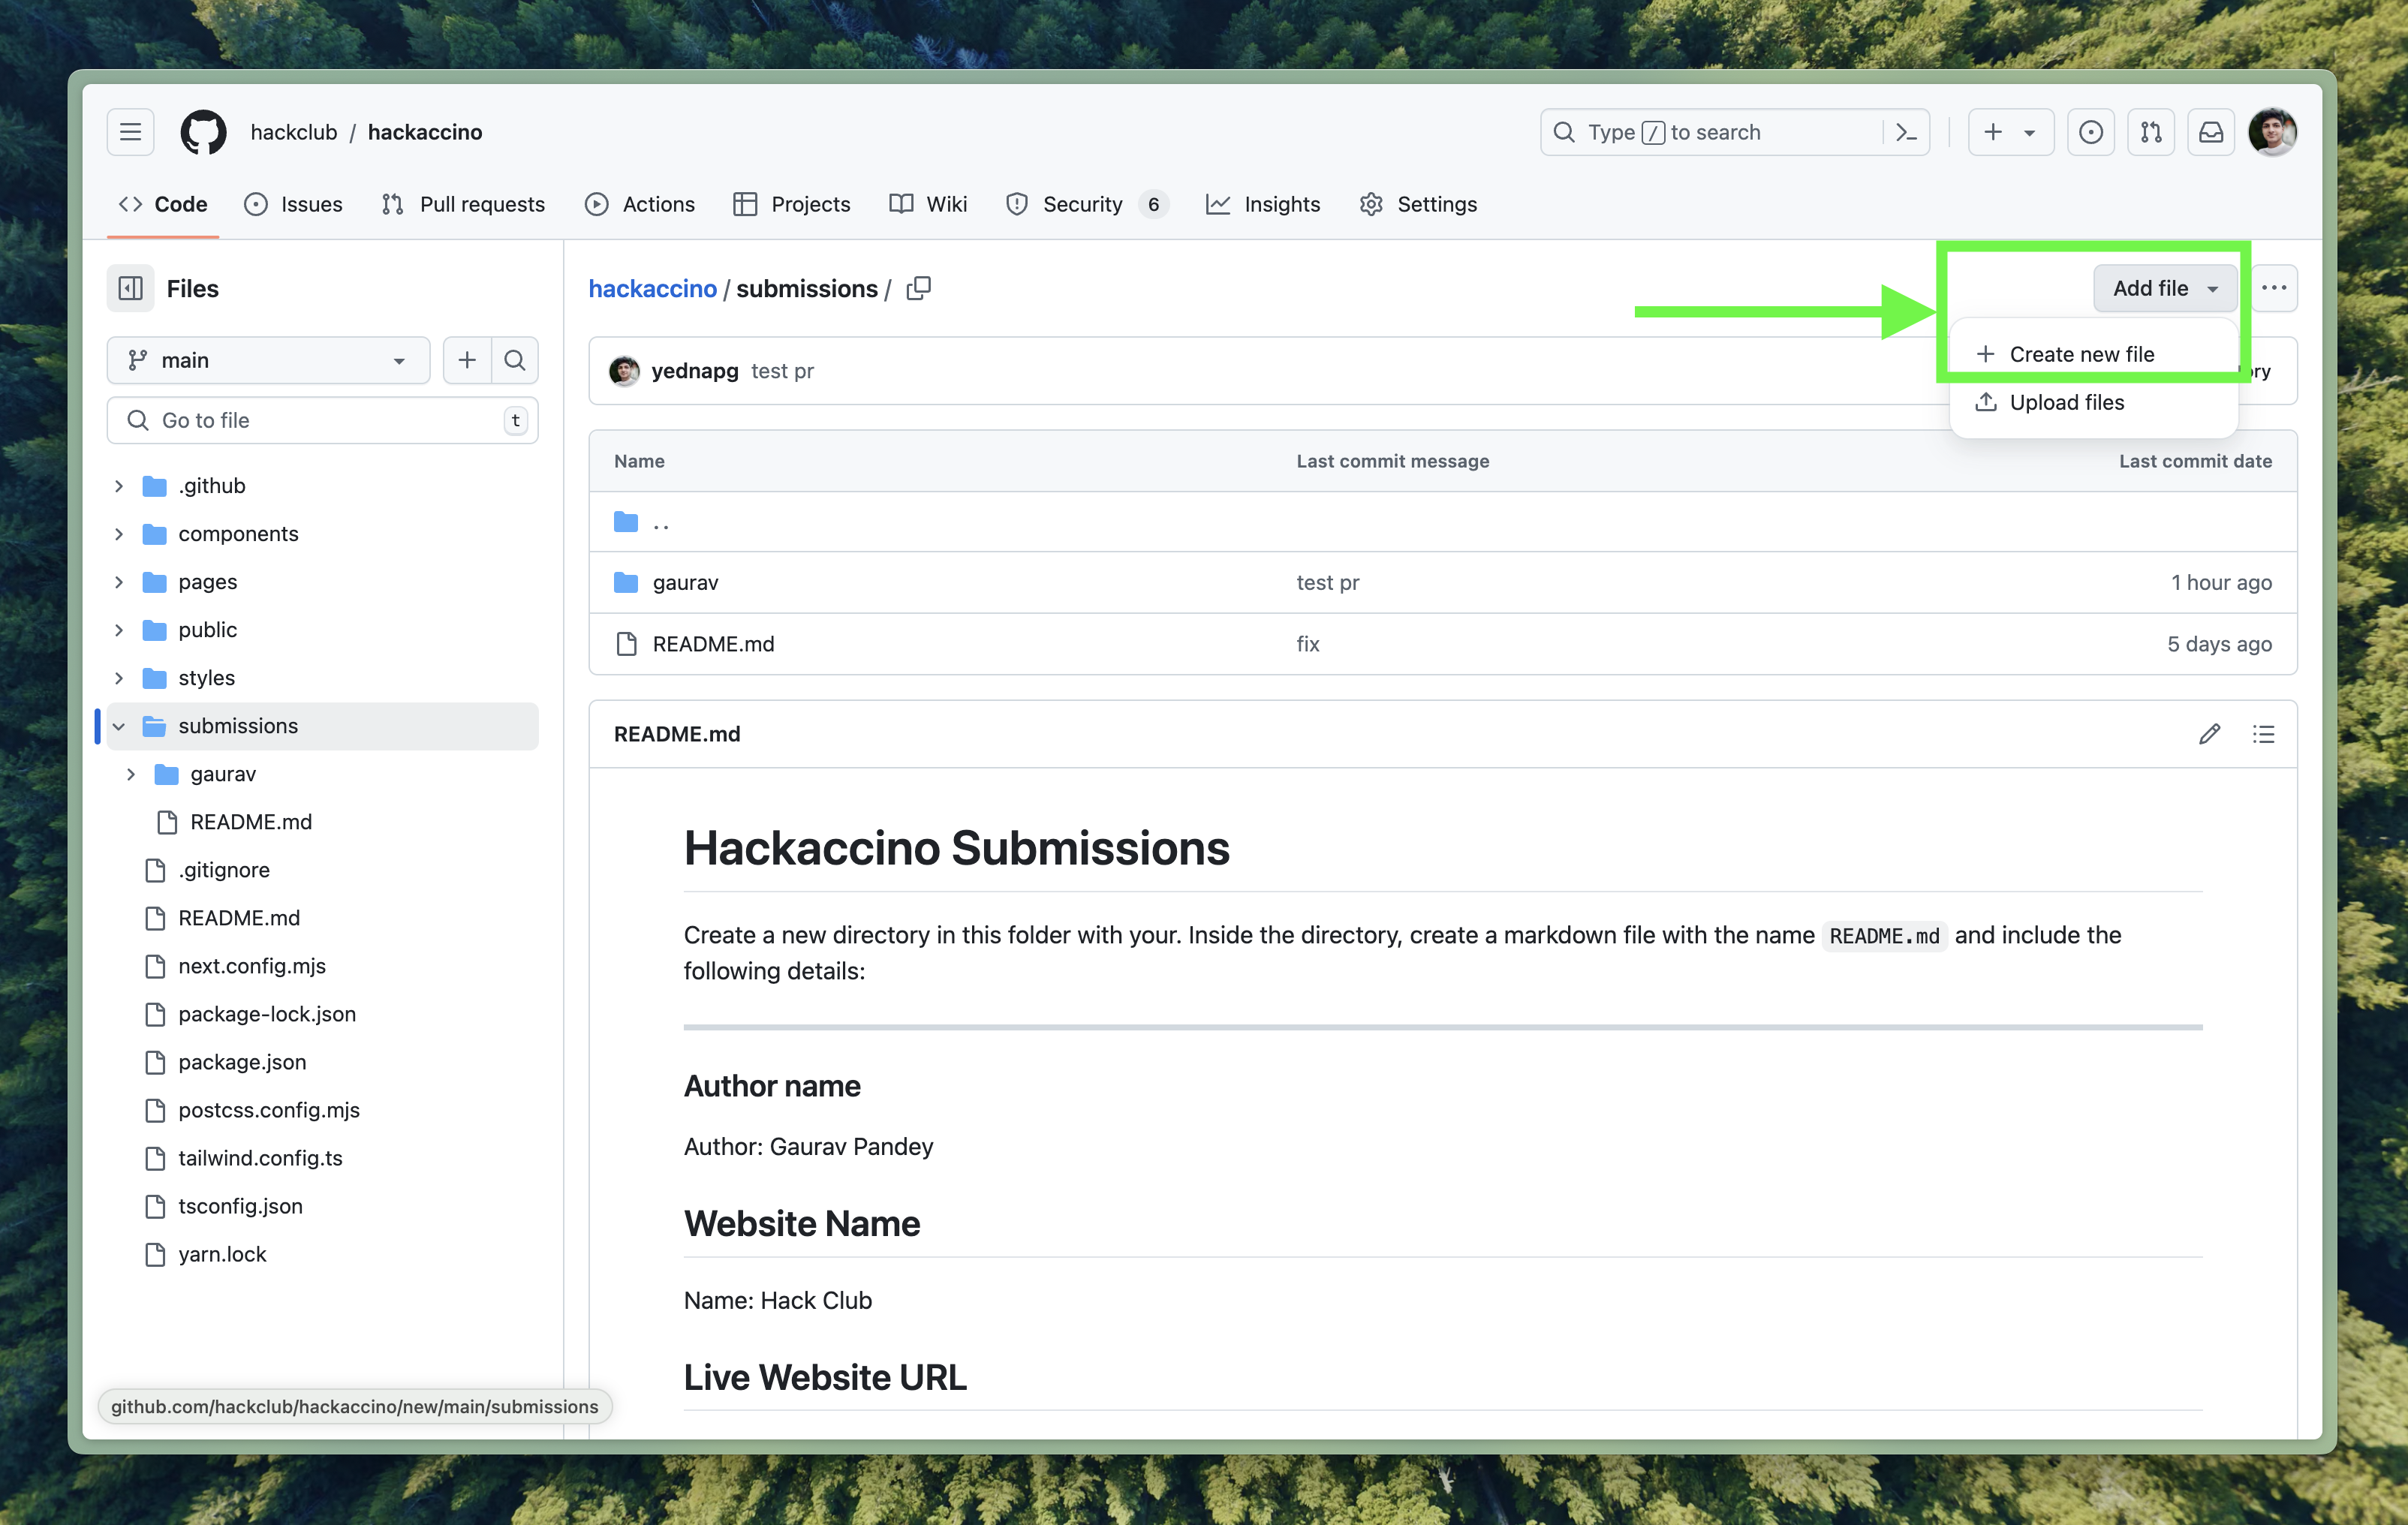Collapse the submissions folder chevron
The height and width of the screenshot is (1525, 2408).
click(x=119, y=726)
